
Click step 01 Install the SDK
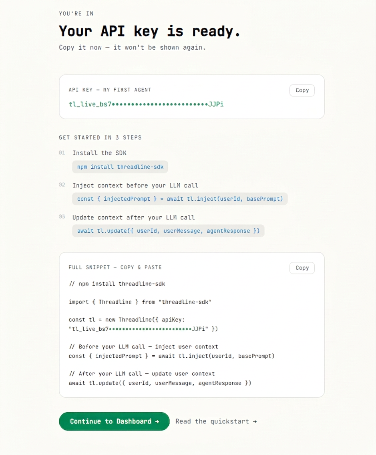pyautogui.click(x=99, y=153)
